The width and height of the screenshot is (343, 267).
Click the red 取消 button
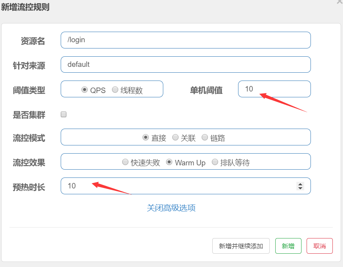tap(320, 246)
